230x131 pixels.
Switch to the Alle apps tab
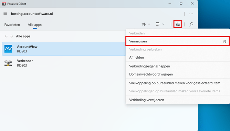coord(35,25)
